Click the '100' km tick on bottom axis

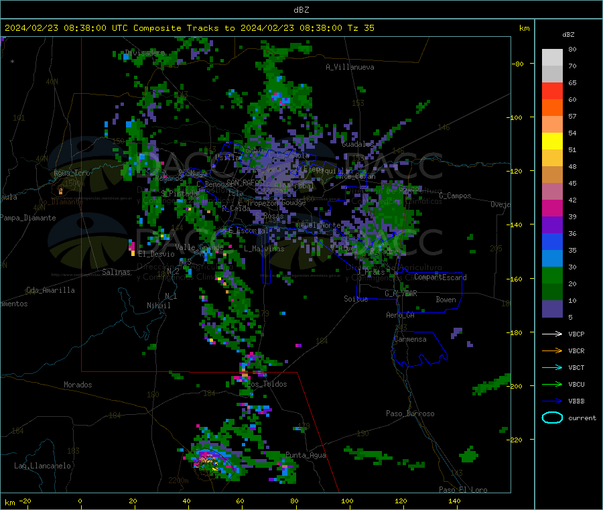(347, 501)
